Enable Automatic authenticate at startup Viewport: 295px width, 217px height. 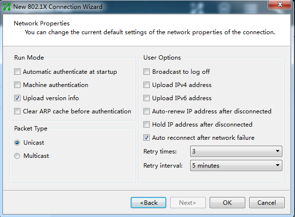point(17,72)
